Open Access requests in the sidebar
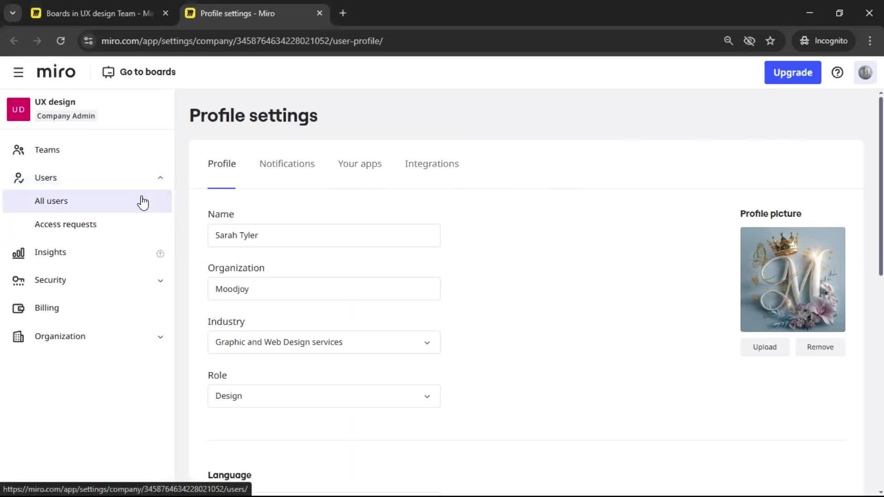The height and width of the screenshot is (497, 884). [x=87, y=225]
